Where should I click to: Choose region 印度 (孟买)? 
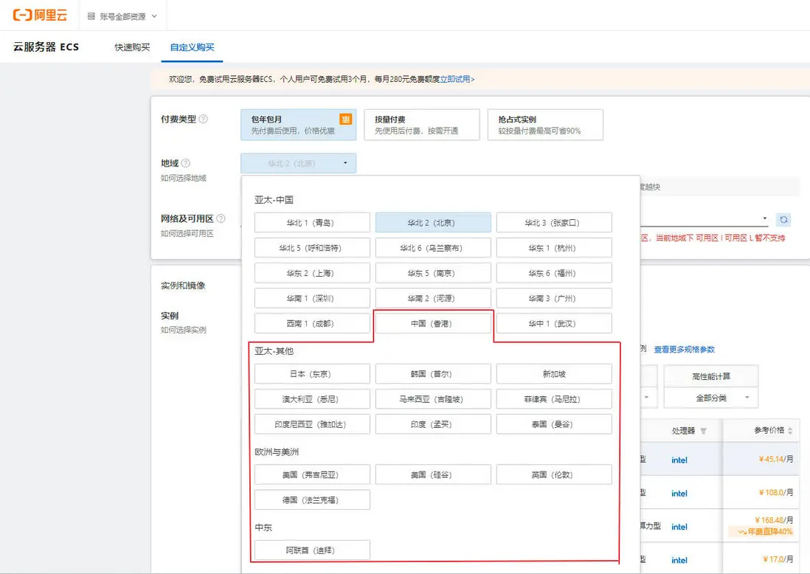point(433,425)
